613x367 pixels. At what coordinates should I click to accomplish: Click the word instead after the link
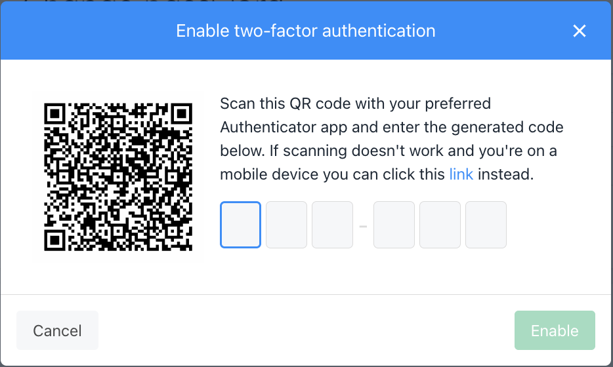pyautogui.click(x=505, y=174)
